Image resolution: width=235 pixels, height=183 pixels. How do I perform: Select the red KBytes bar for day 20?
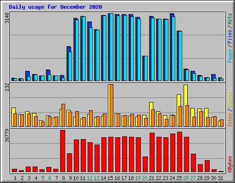[145, 164]
